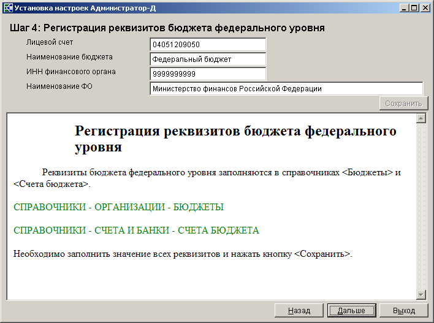
Task: Click the Сохранить button
Action: click(403, 103)
